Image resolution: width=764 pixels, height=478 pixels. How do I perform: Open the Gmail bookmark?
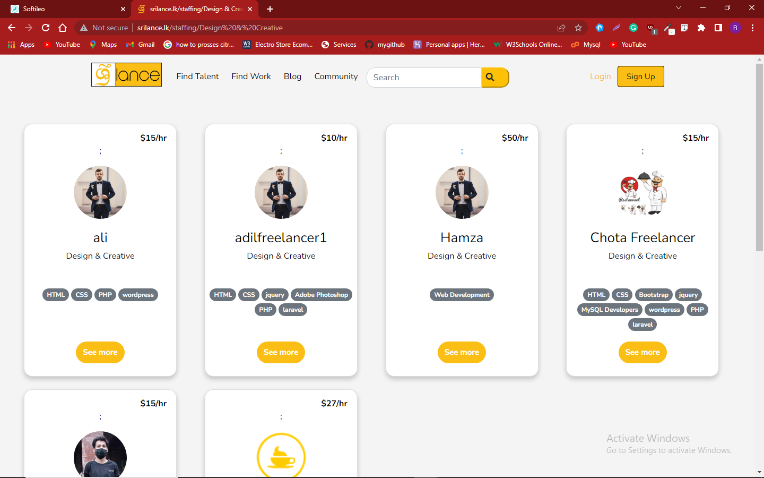click(x=141, y=45)
